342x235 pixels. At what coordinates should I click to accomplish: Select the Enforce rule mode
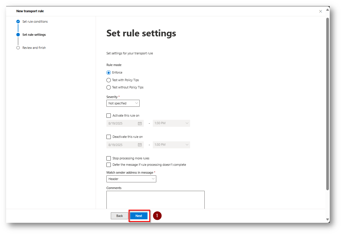109,73
